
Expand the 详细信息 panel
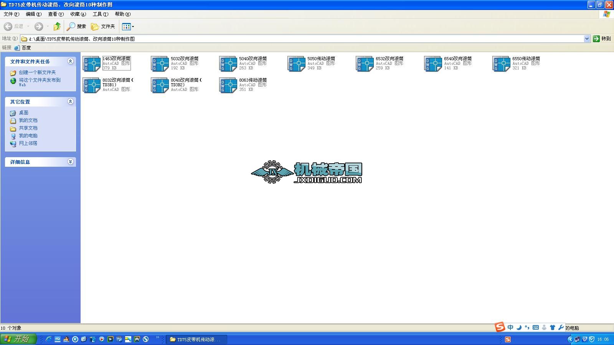(x=70, y=162)
